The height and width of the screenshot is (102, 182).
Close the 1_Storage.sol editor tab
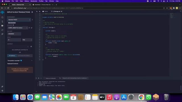[62, 11]
